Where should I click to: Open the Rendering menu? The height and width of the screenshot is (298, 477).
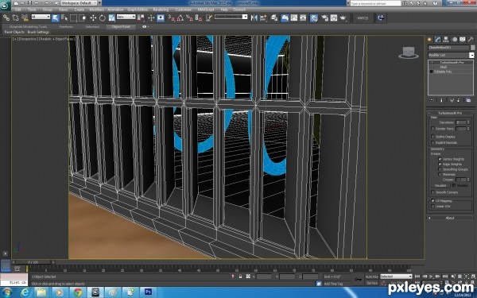click(161, 10)
